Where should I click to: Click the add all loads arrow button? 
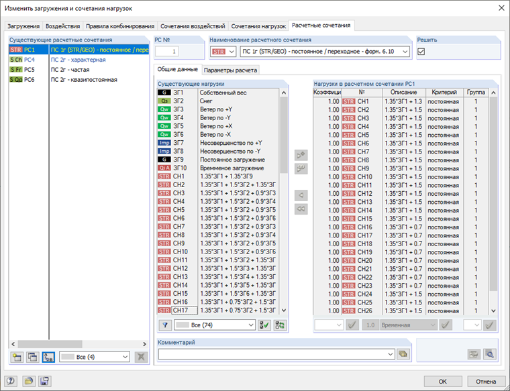301,168
